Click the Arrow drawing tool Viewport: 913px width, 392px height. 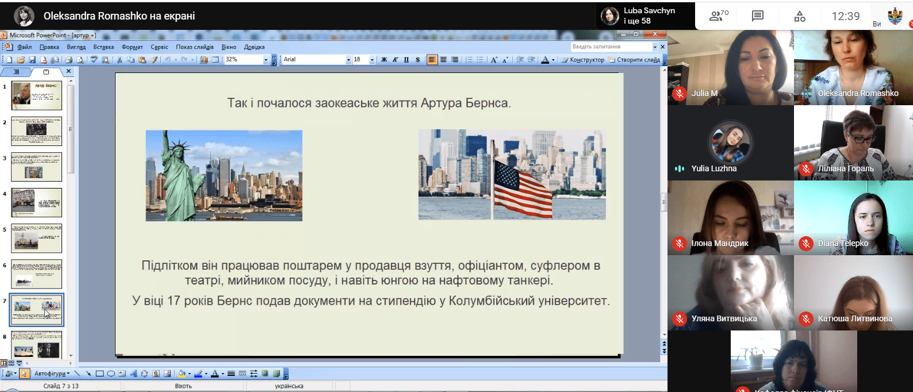(x=88, y=374)
